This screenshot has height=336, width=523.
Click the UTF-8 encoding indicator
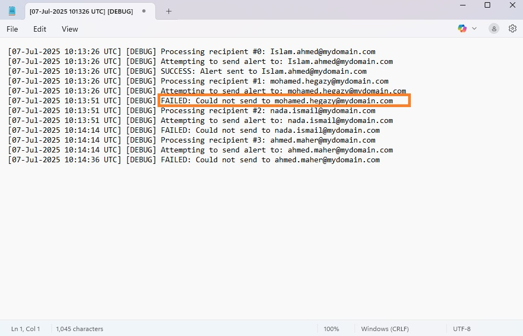coord(462,329)
